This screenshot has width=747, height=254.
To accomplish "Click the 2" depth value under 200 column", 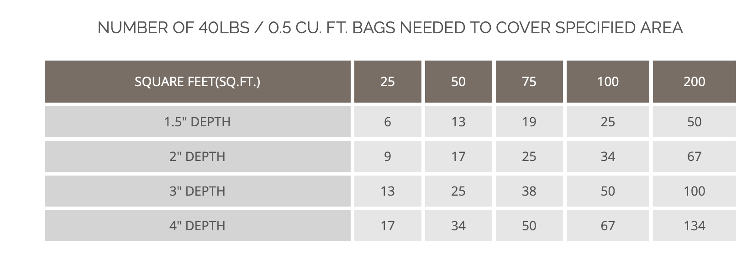I will coord(694,156).
